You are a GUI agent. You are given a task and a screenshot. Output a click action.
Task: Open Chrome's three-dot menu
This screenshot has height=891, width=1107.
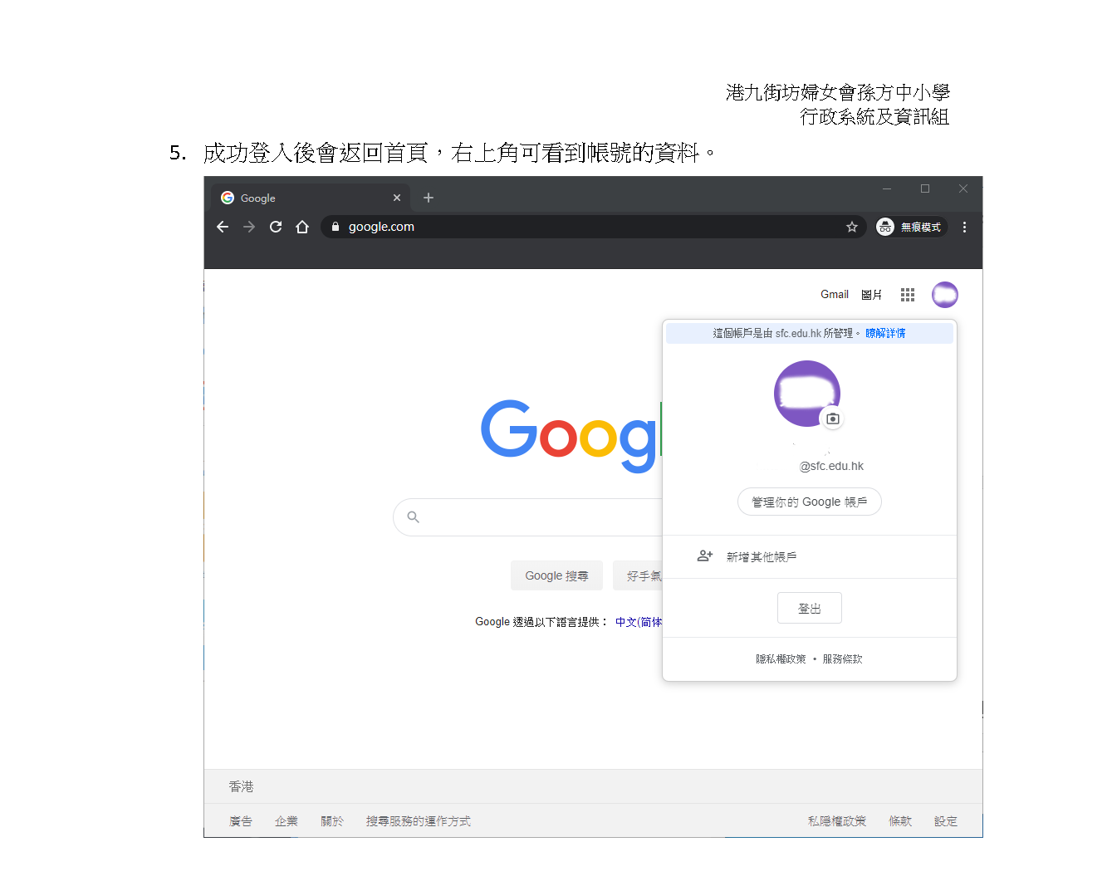coord(964,227)
